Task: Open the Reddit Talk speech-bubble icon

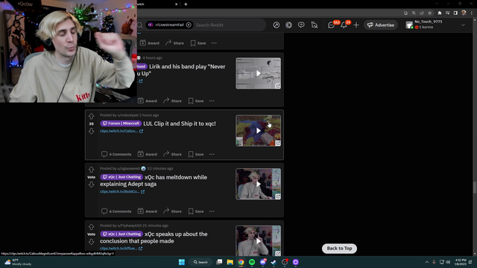Action: point(301,25)
